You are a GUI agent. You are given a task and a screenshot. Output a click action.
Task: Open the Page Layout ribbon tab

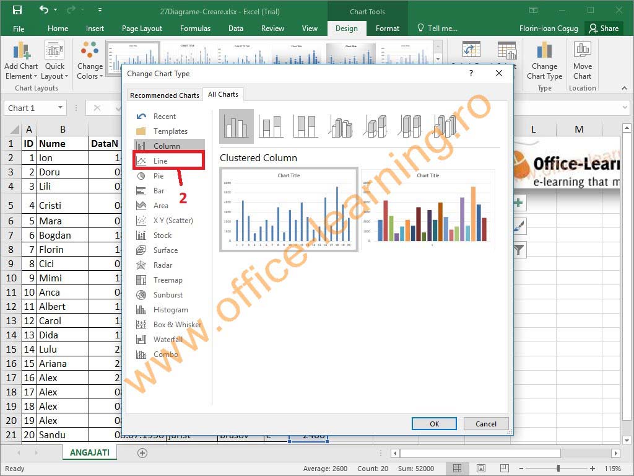coord(142,29)
